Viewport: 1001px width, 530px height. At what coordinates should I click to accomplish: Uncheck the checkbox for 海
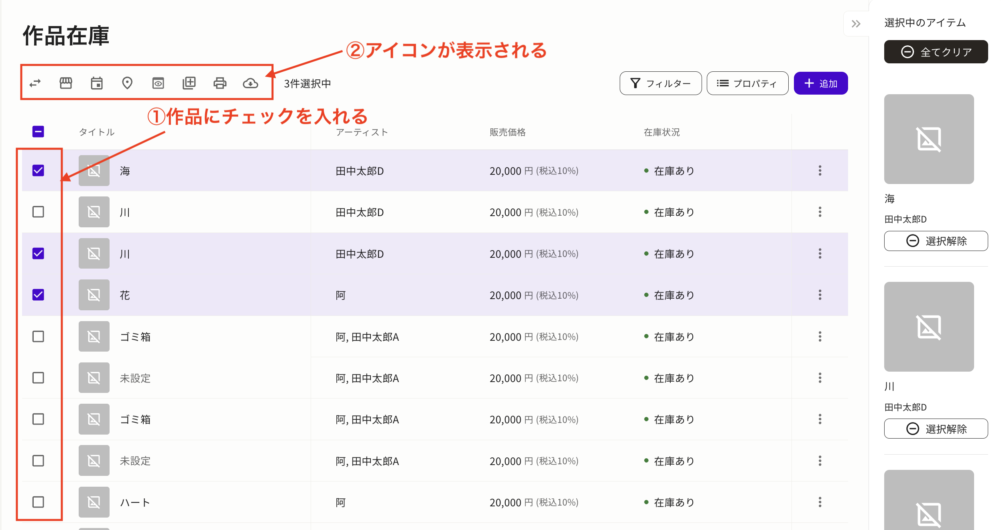click(38, 170)
